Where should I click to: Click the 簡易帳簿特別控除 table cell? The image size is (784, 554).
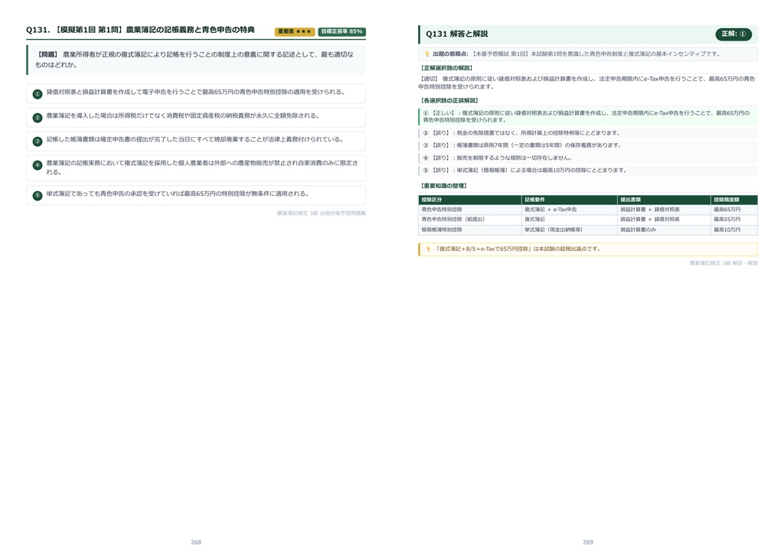pyautogui.click(x=470, y=230)
